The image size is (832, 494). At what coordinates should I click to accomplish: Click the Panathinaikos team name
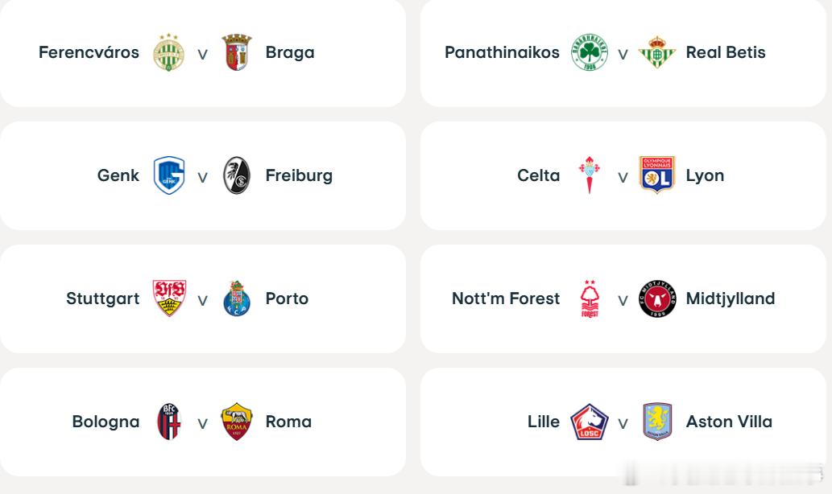coord(502,52)
